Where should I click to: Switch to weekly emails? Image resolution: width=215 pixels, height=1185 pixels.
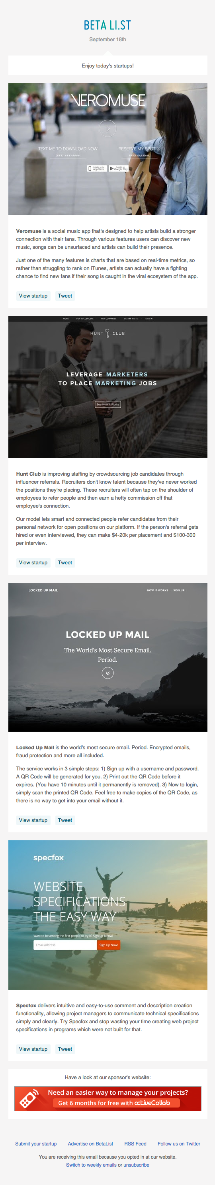[91, 1165]
